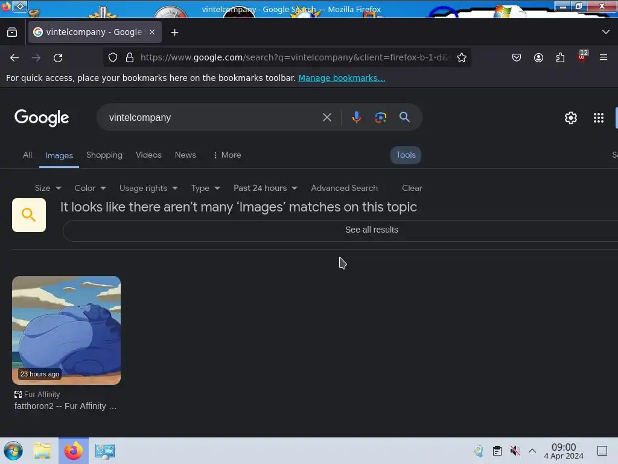Click the See all results button

tap(371, 230)
